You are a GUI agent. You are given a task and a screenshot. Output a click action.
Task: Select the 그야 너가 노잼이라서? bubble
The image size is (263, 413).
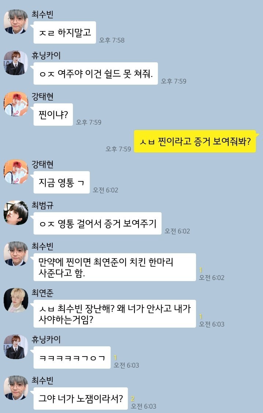pyautogui.click(x=81, y=398)
